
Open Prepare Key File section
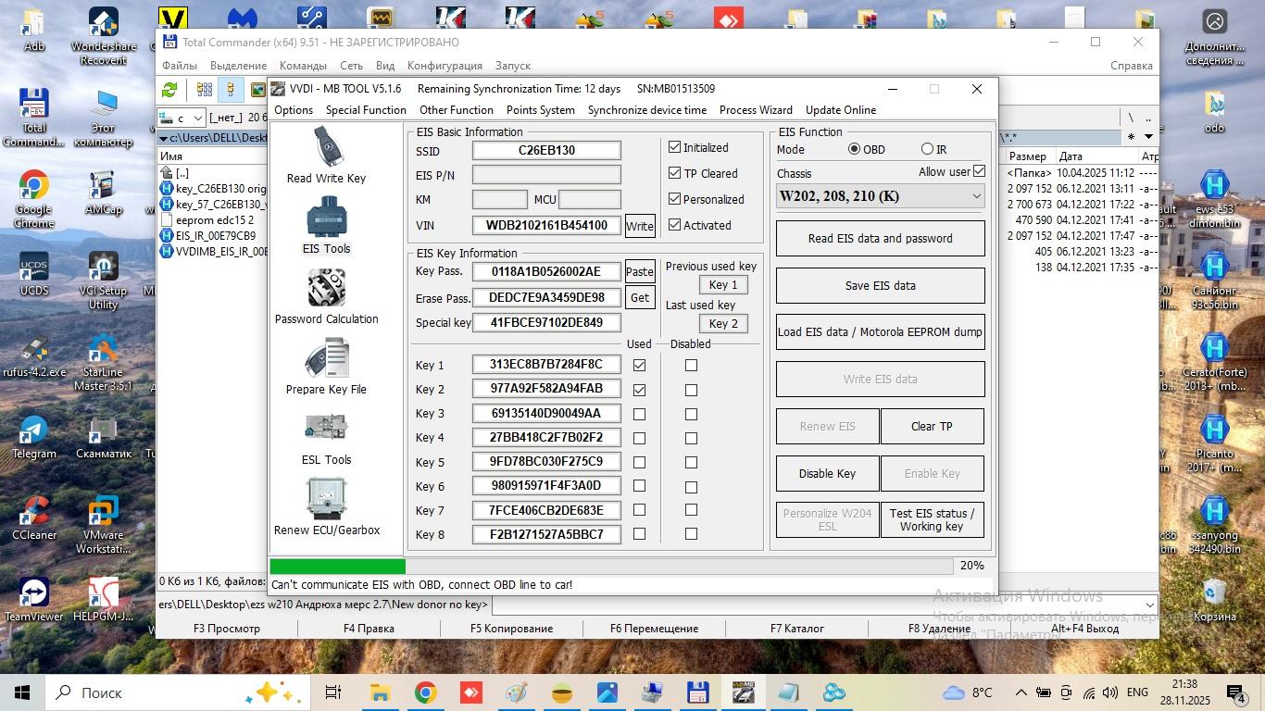(x=326, y=366)
